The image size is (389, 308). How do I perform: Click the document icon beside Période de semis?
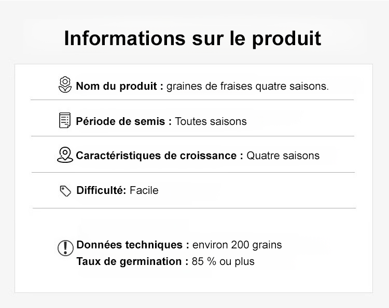pyautogui.click(x=65, y=120)
